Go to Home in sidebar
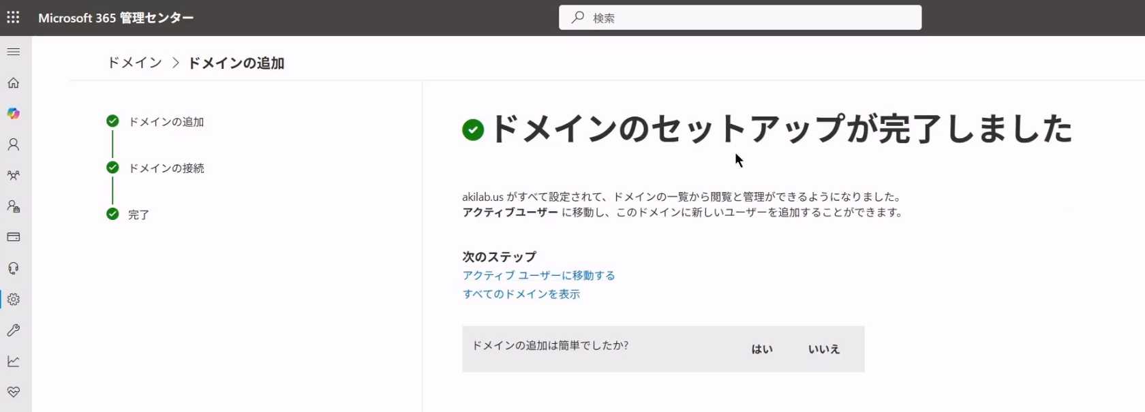This screenshot has width=1145, height=412. tap(14, 83)
